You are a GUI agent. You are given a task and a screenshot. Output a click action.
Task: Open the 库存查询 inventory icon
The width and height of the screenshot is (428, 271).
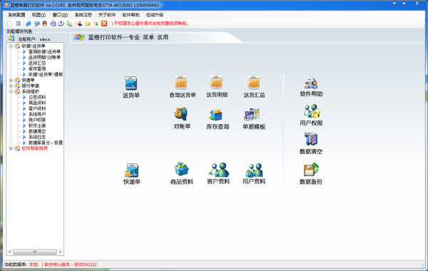pyautogui.click(x=218, y=118)
